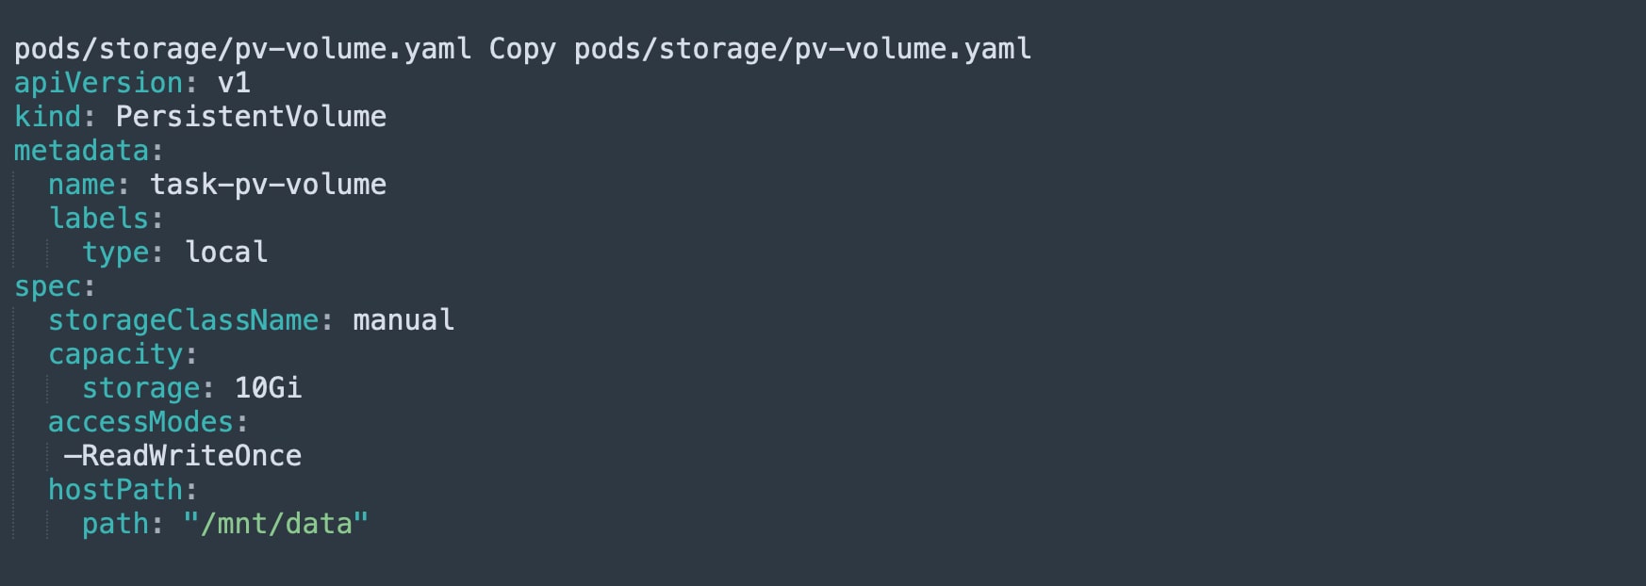The height and width of the screenshot is (586, 1646).
Task: Click the Copy button in header
Action: coord(522,49)
